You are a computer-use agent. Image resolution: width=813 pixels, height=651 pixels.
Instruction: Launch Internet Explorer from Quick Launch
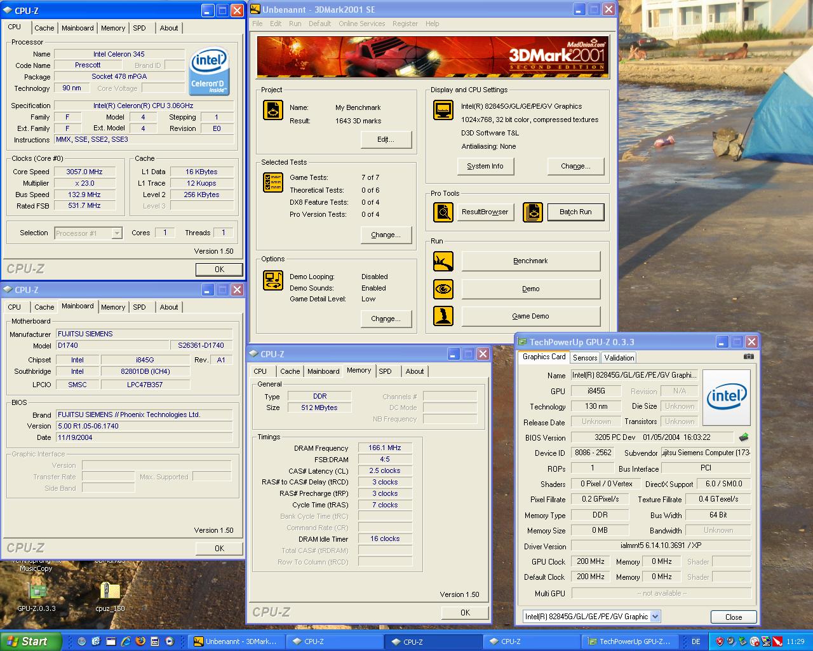tap(126, 641)
